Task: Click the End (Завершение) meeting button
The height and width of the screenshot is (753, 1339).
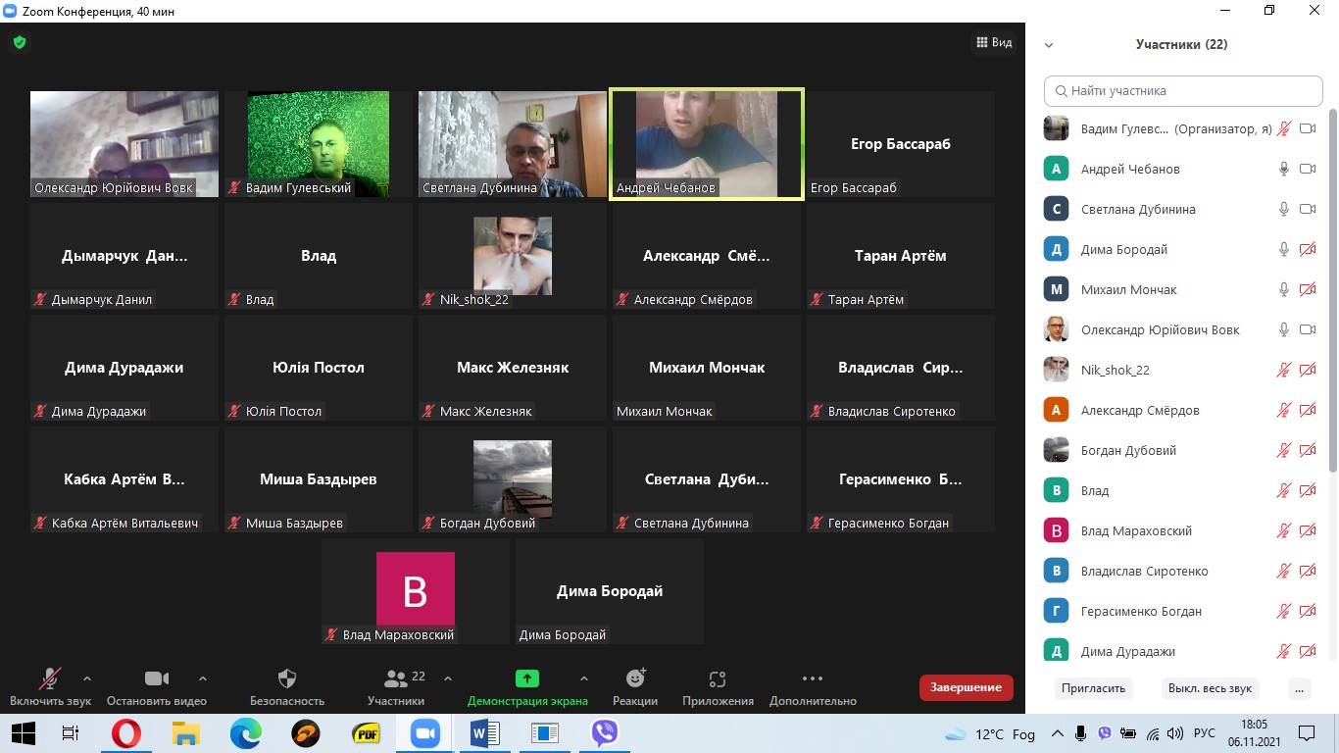Action: [966, 687]
